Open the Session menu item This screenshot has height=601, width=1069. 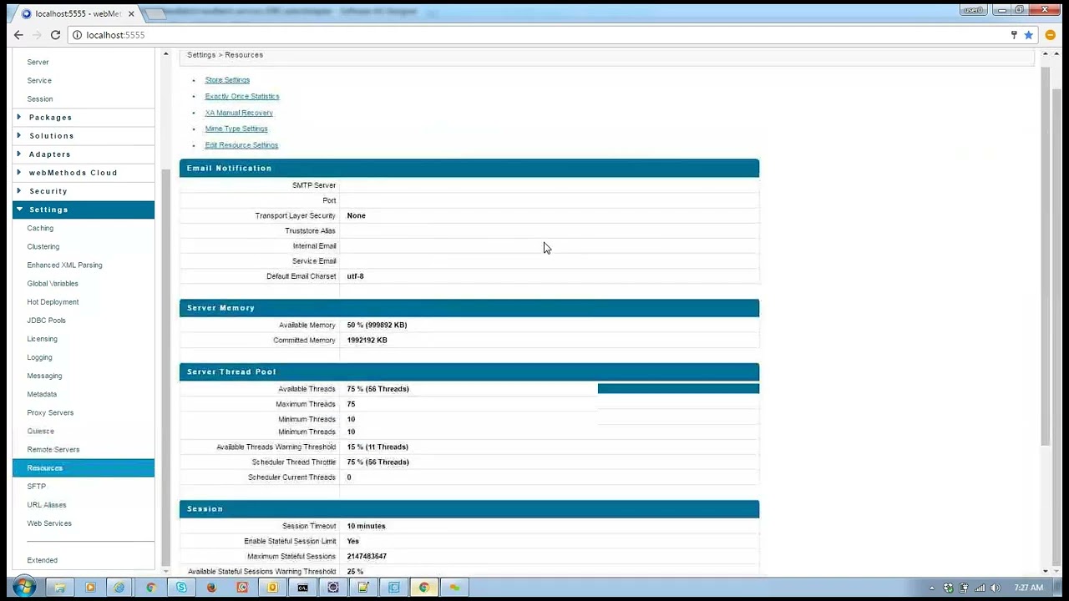coord(39,98)
